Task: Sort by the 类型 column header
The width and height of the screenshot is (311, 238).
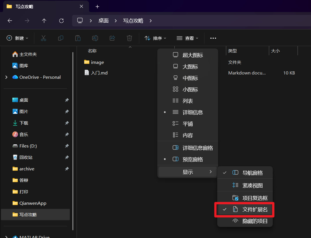Action: pos(233,51)
